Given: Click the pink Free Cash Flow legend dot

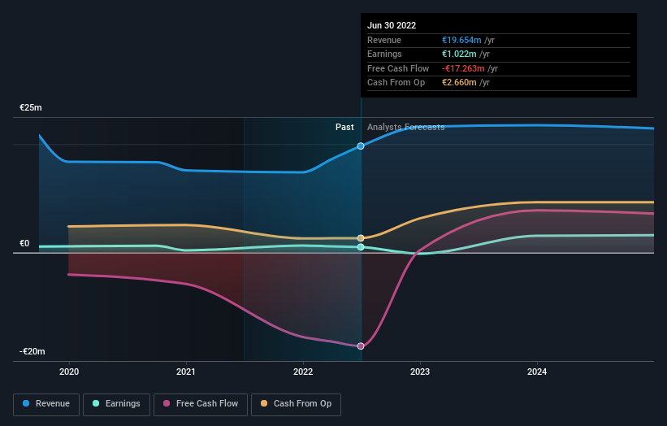Looking at the screenshot, I should (x=167, y=403).
